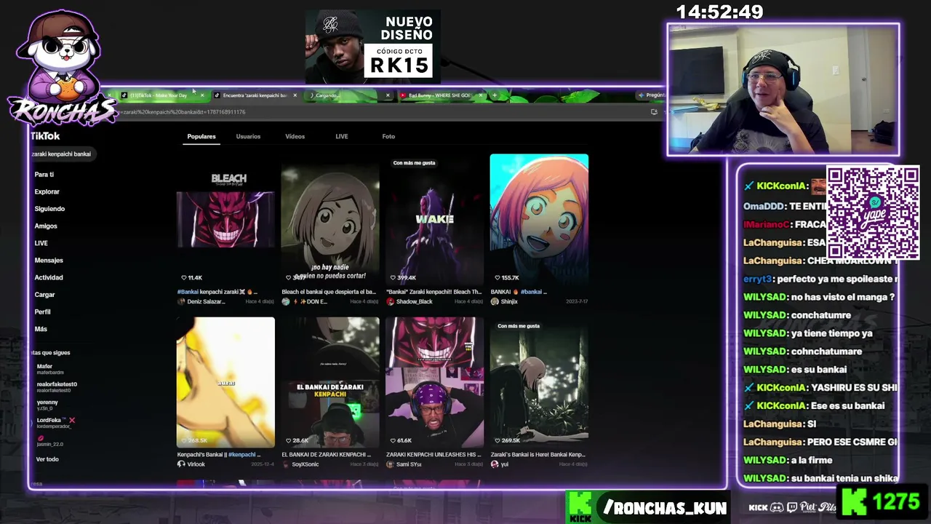Open followed account yerenny
Image resolution: width=931 pixels, height=524 pixels.
click(47, 405)
